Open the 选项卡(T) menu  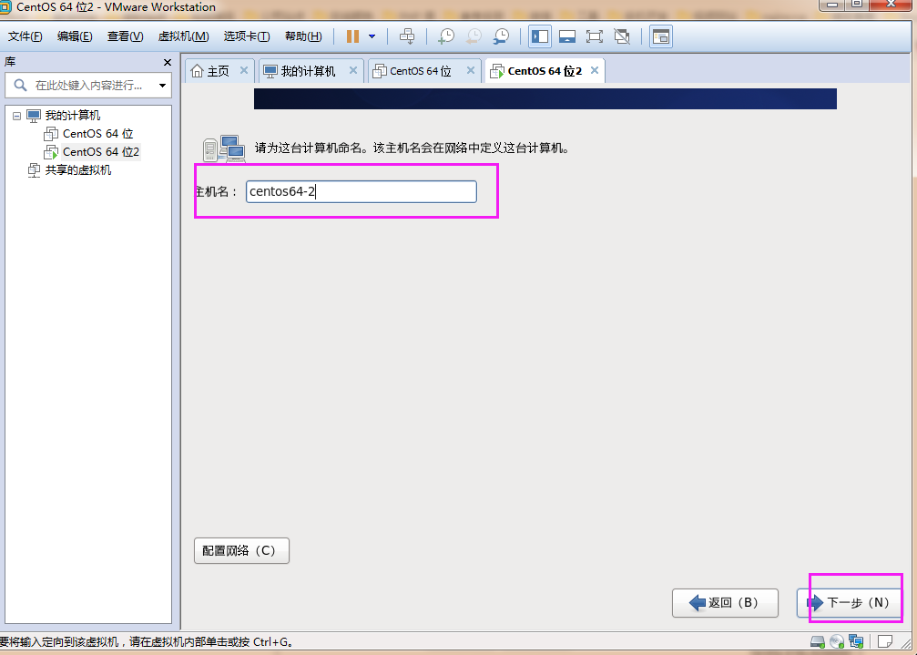247,36
